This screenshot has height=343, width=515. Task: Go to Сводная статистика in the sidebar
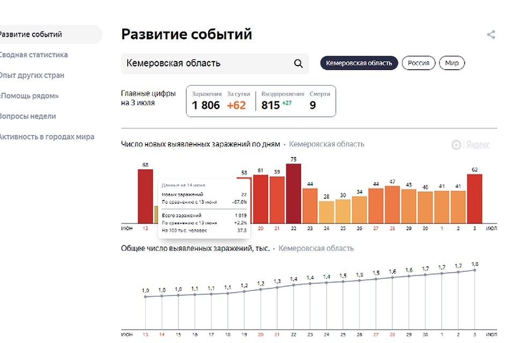(x=33, y=55)
